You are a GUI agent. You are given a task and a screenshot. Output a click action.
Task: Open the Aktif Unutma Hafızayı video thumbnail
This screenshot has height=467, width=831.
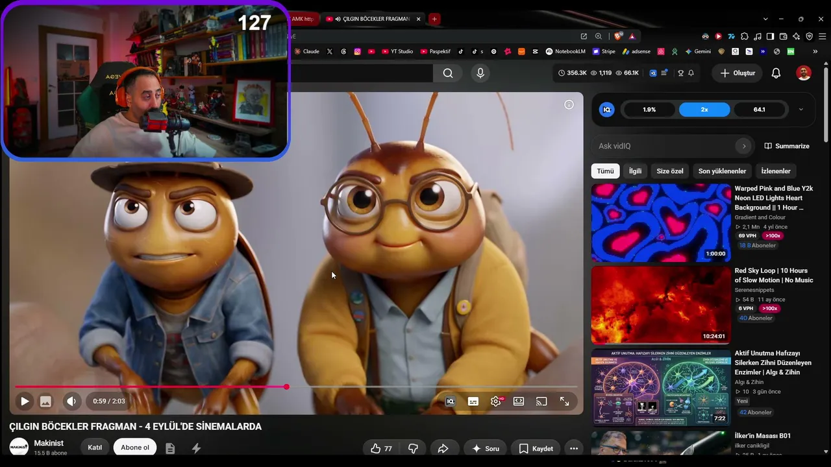pyautogui.click(x=661, y=387)
